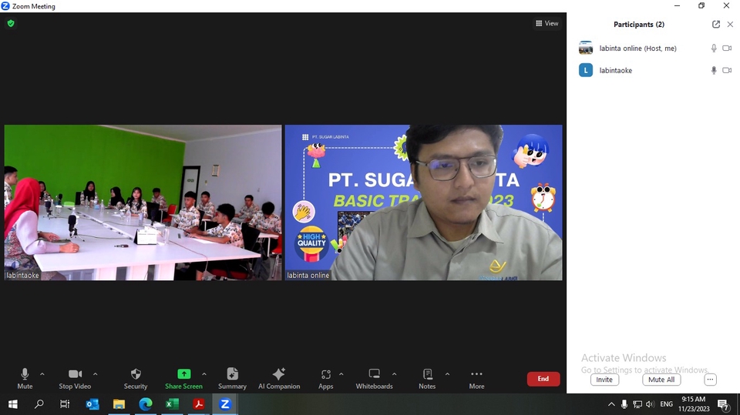Screen dimensions: 740x415
Task: Switch to Zoom taskbar icon
Action: tap(225, 404)
